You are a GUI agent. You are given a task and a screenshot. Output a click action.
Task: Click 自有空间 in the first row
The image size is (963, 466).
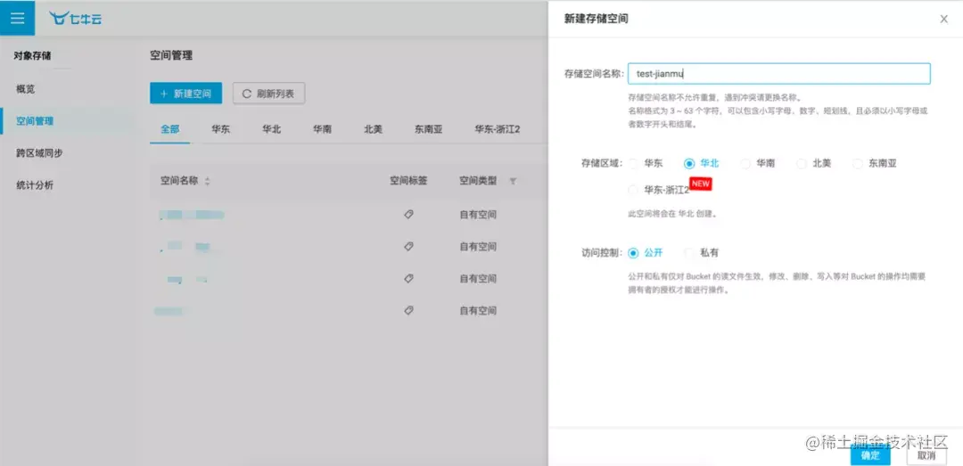(478, 214)
